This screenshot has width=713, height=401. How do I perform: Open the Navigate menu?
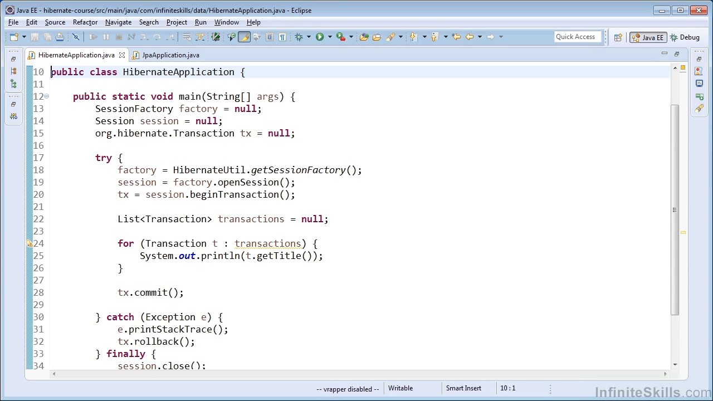(x=118, y=22)
